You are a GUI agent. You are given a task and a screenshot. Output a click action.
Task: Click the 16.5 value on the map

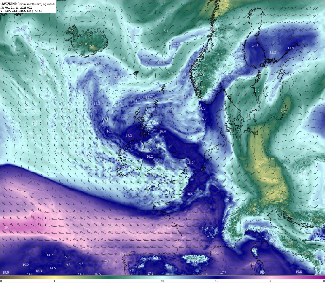pos(97,274)
